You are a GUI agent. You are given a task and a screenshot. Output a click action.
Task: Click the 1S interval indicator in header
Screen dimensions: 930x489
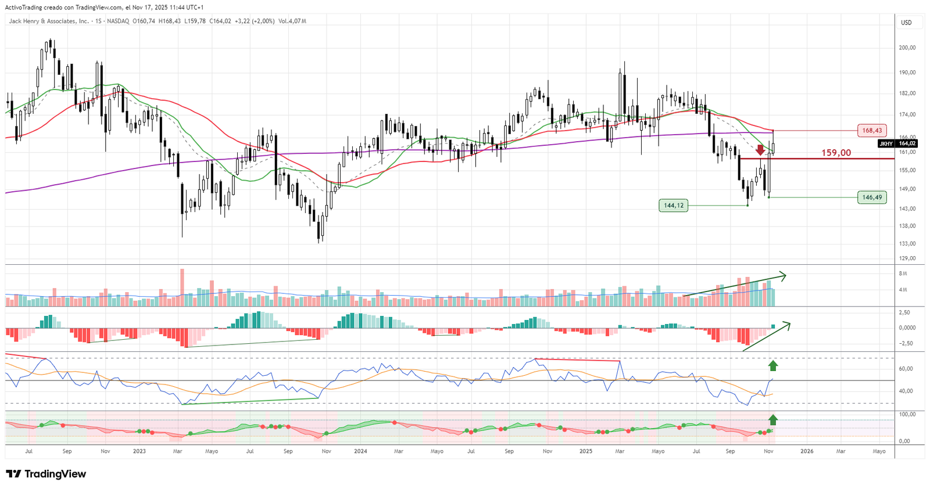pos(98,21)
